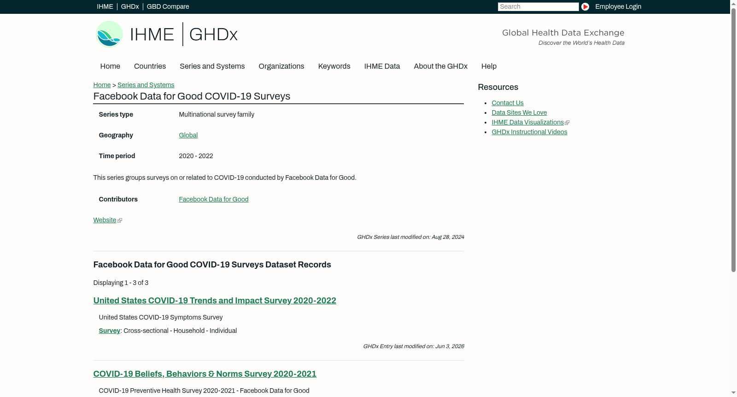Open the Facebook Data for Good contributor link
The width and height of the screenshot is (737, 397).
click(213, 199)
